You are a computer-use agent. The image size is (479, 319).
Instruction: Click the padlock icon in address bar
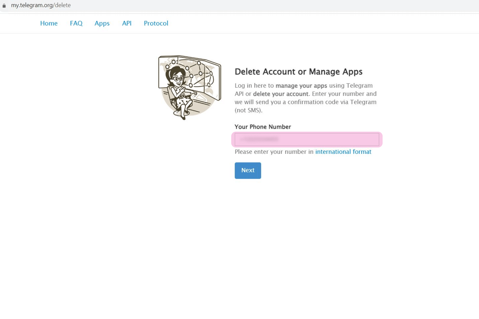pyautogui.click(x=4, y=6)
